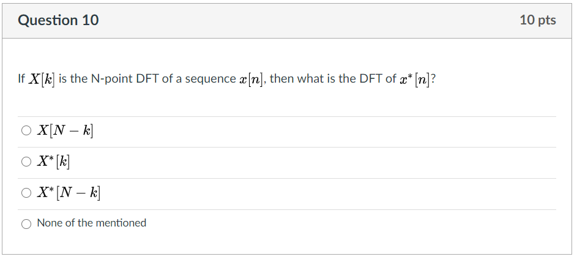Click the Question 10 heading
The height and width of the screenshot is (262, 577).
(x=59, y=20)
